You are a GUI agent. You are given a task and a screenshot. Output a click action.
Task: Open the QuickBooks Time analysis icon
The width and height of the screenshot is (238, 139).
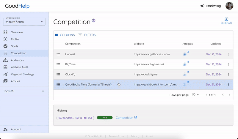coord(186,84)
